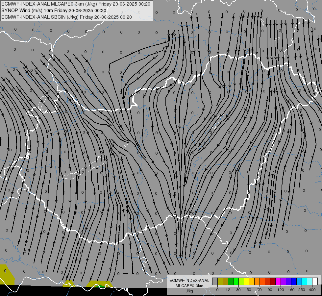This screenshot has height=296, width=322.
Task: Click the 'ECMWF-INDEX-ANAL MLCAPE0-3km' header line
Action: (x=76, y=4)
